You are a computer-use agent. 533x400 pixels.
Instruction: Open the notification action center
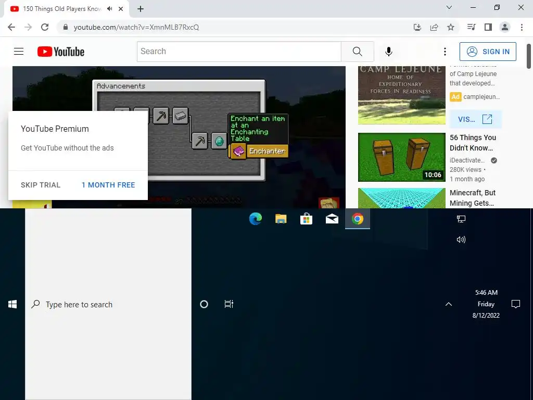point(516,304)
